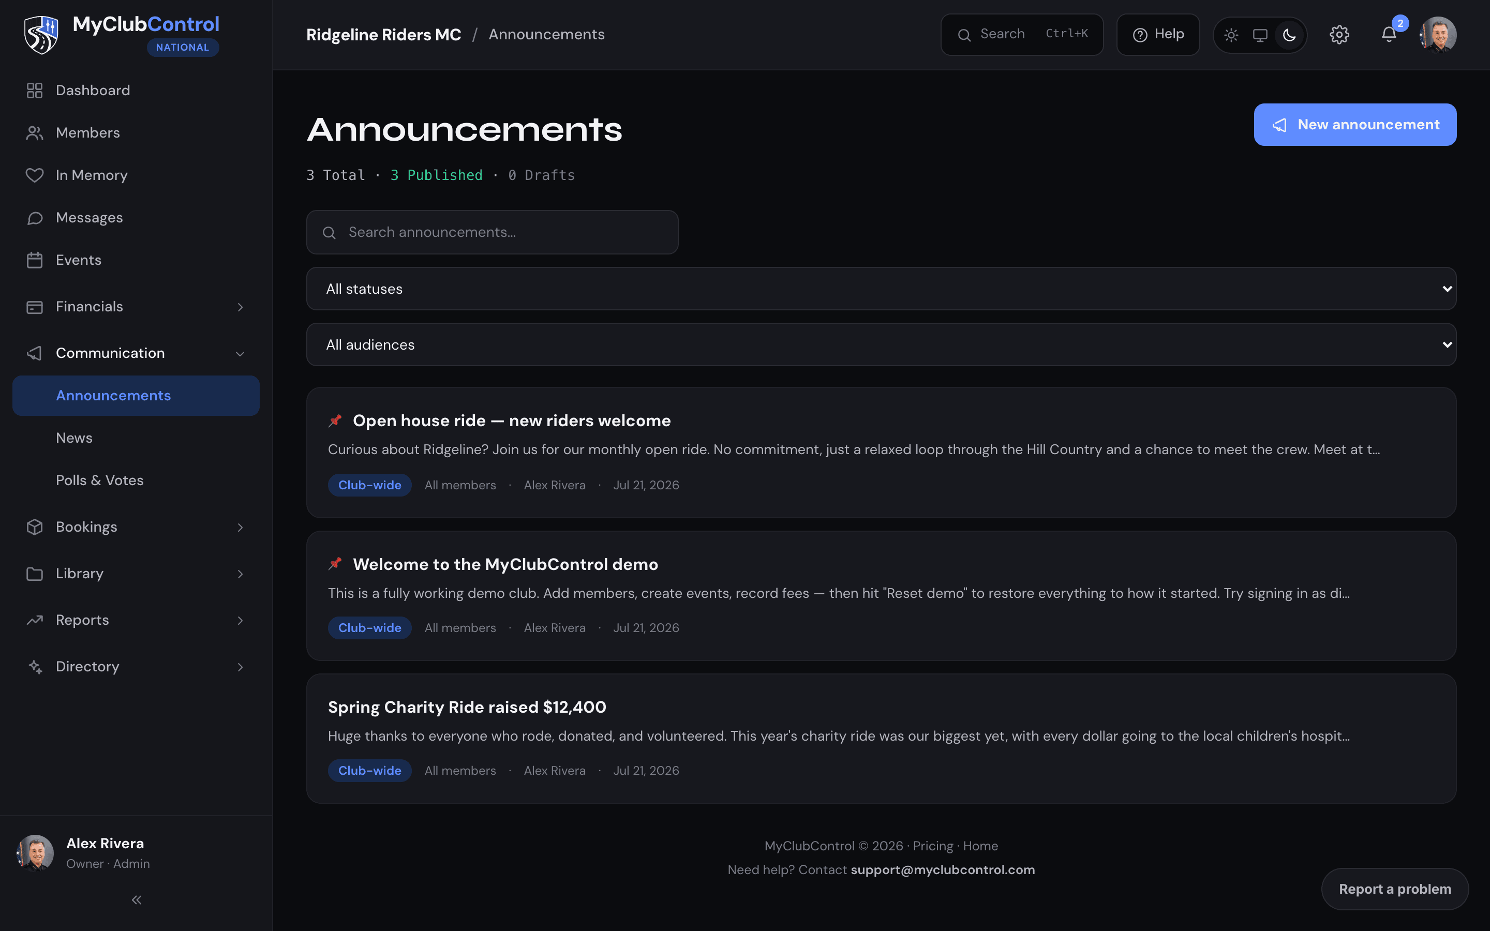Click the New announcement button
Image resolution: width=1490 pixels, height=931 pixels.
(1355, 124)
